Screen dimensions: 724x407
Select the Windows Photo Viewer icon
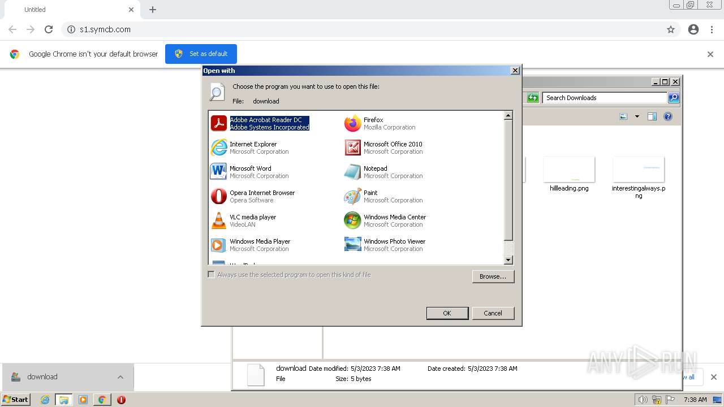(352, 245)
